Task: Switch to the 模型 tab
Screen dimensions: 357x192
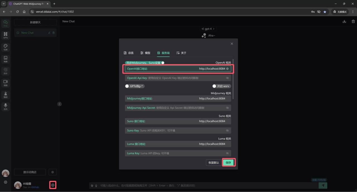Action: (145, 53)
